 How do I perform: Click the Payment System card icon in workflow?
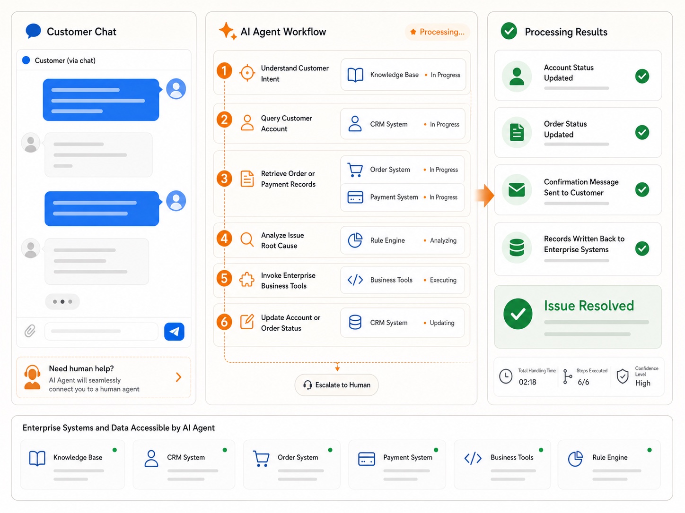coord(355,197)
